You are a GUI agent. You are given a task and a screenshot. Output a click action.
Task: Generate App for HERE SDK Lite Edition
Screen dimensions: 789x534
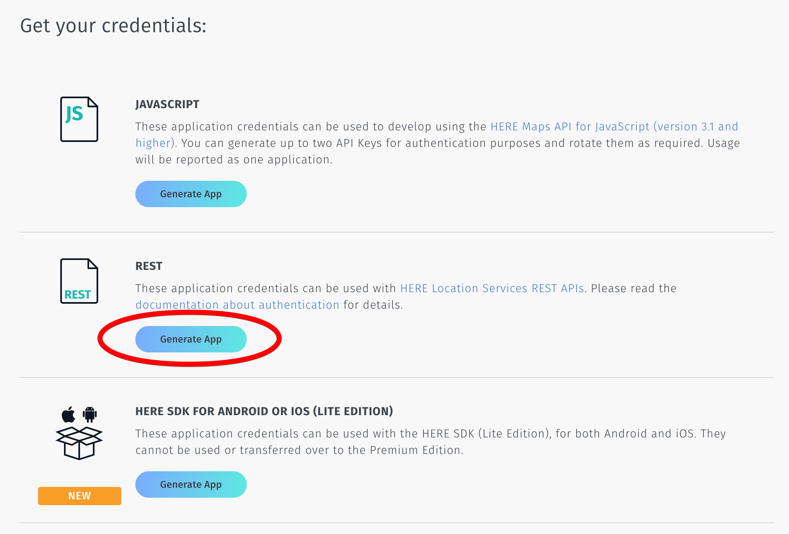point(191,484)
